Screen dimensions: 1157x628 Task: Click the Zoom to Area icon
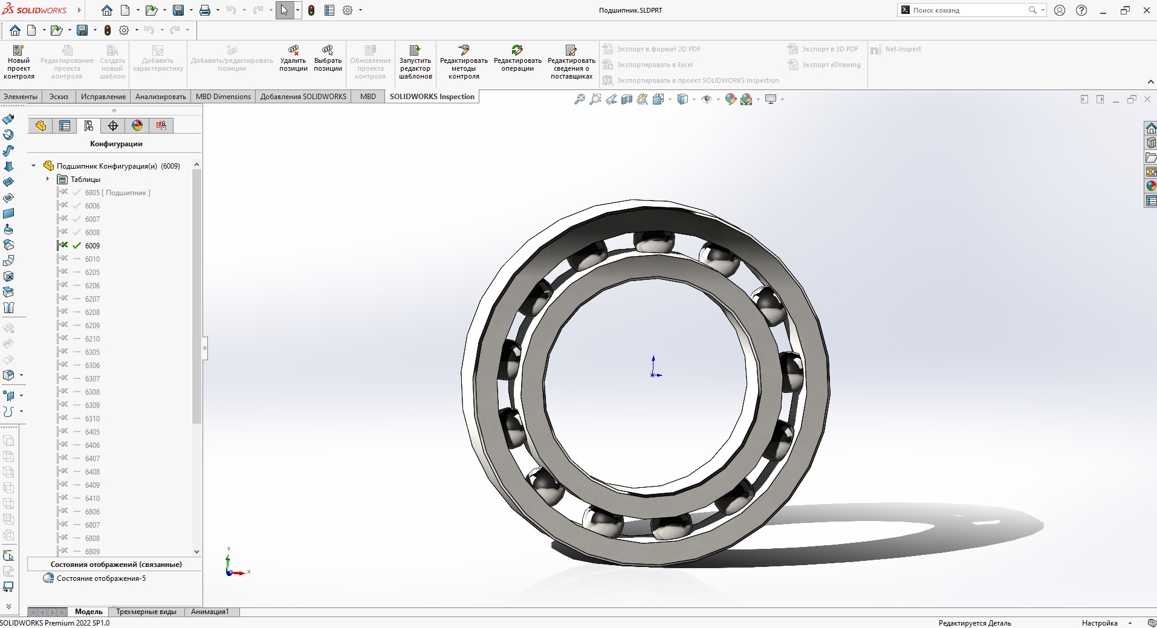[595, 99]
